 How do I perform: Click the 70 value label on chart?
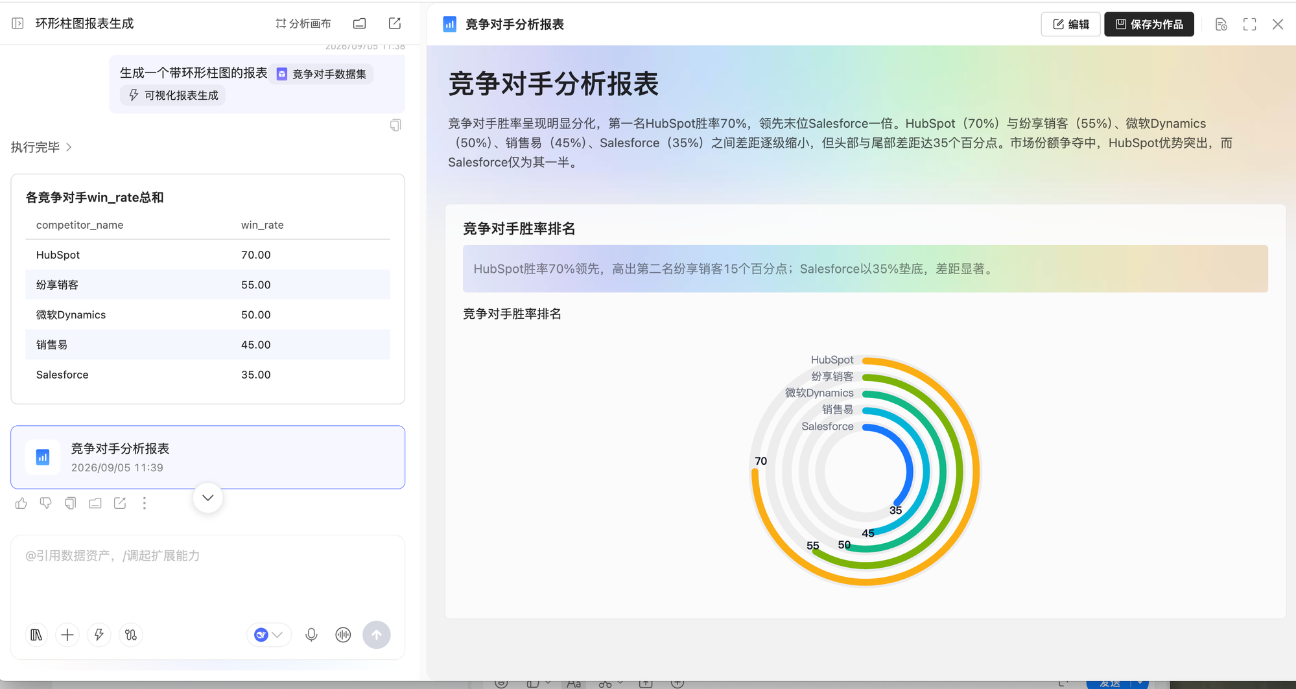[760, 461]
